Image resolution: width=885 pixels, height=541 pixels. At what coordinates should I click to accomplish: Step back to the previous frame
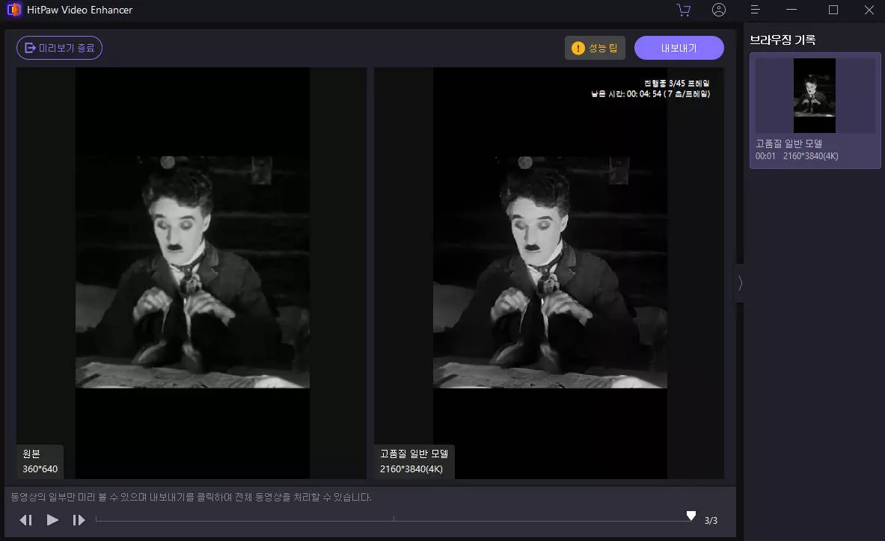pos(26,520)
